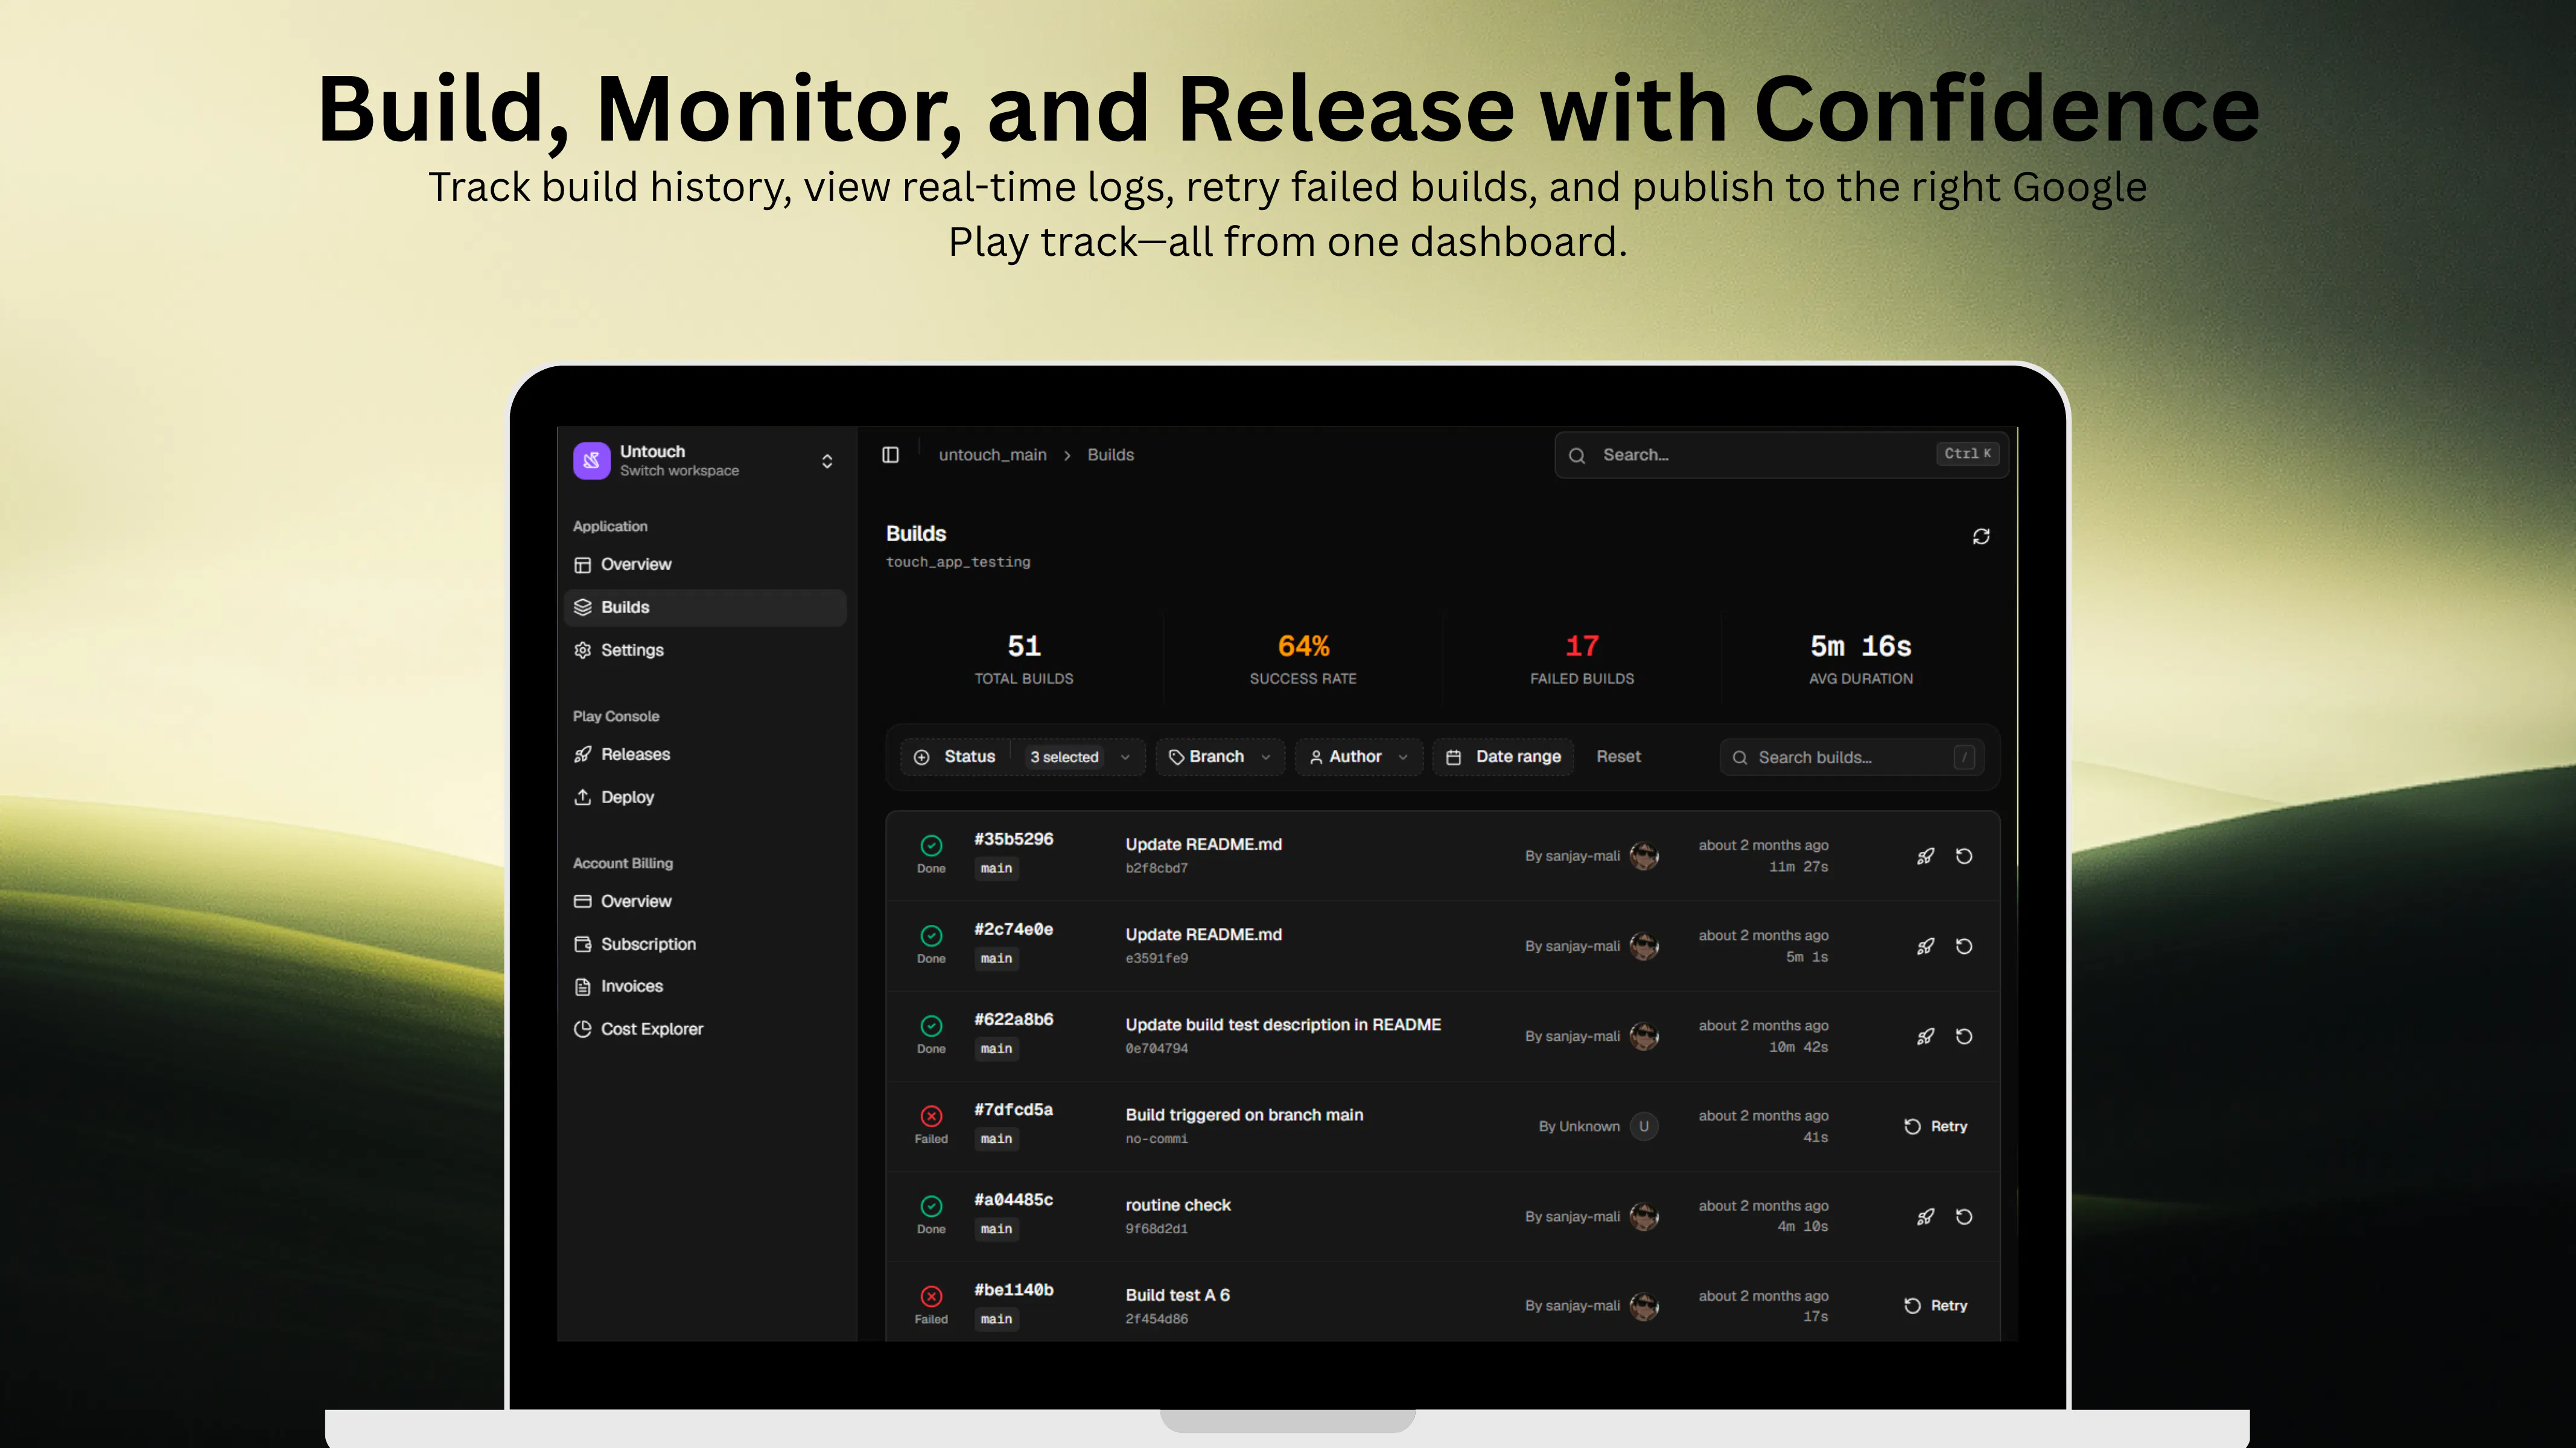
Task: Click the rebuild icon for build #35b5296
Action: pos(1964,856)
